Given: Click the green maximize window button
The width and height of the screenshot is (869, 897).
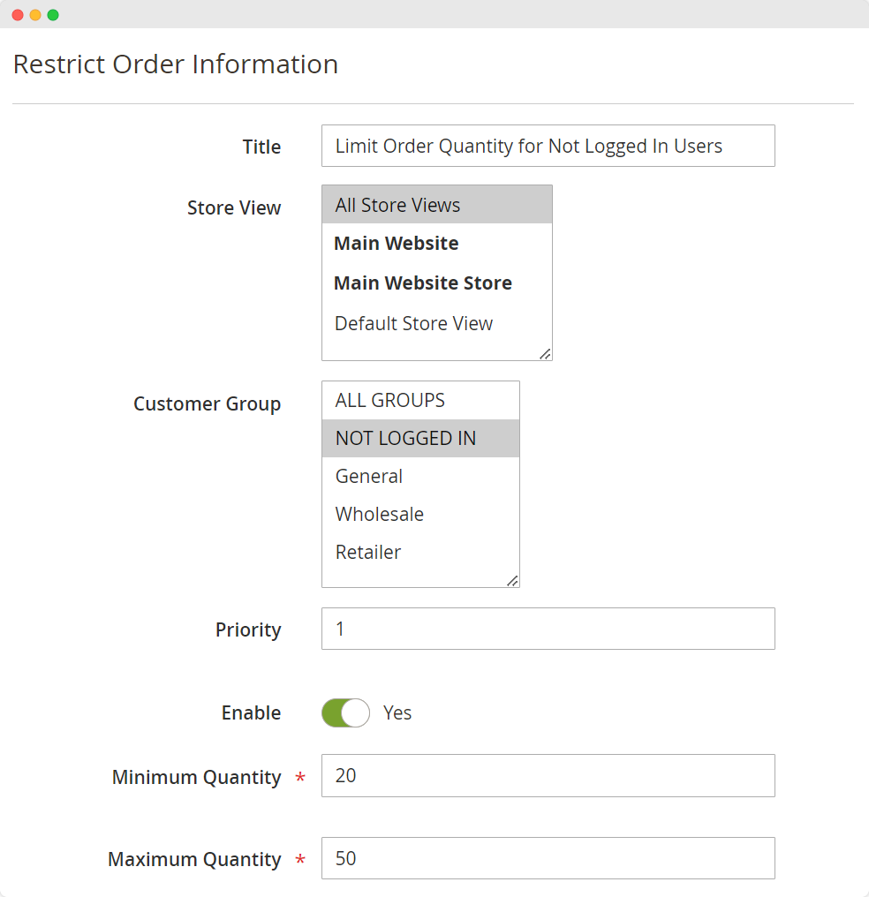Looking at the screenshot, I should [x=53, y=15].
